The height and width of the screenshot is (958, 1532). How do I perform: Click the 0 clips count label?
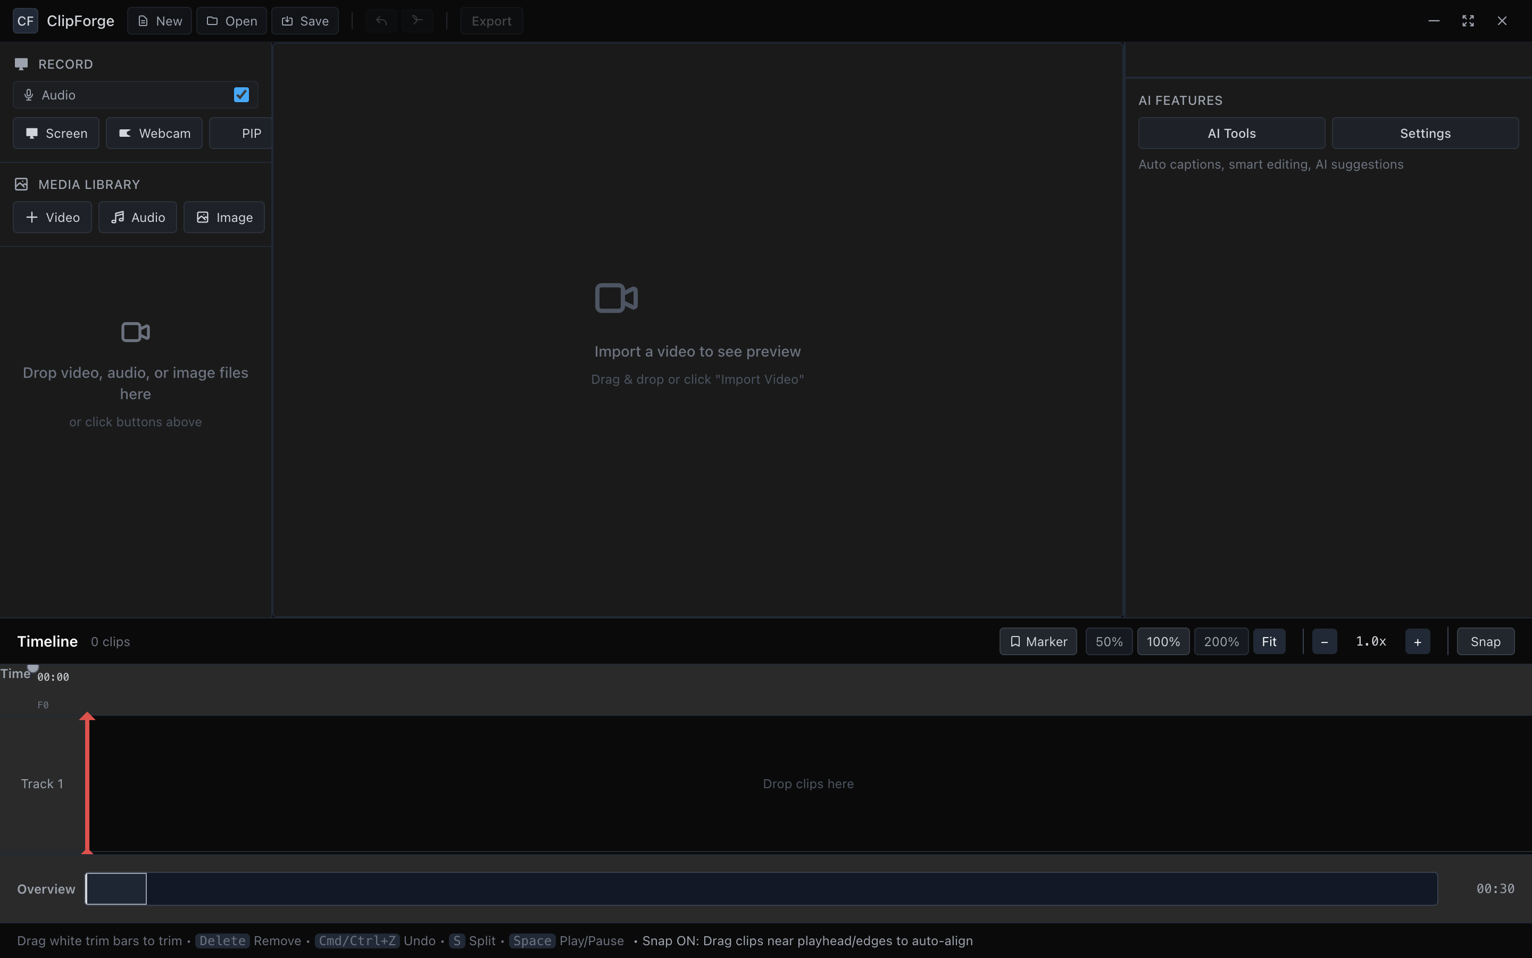click(x=110, y=641)
